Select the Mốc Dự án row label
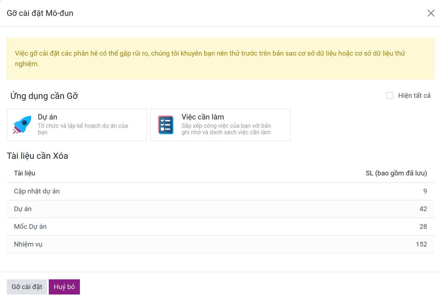 coord(30,227)
